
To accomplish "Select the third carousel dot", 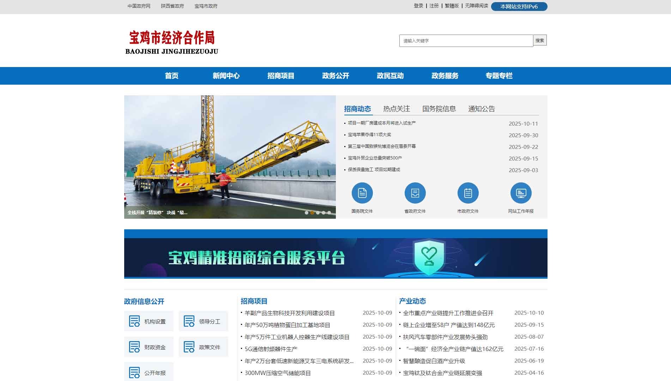I will 318,213.
